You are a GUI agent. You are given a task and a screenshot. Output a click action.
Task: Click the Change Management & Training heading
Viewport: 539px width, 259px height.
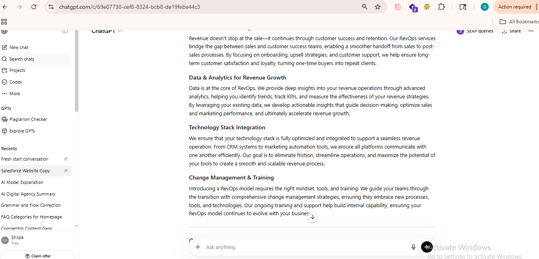click(x=231, y=177)
